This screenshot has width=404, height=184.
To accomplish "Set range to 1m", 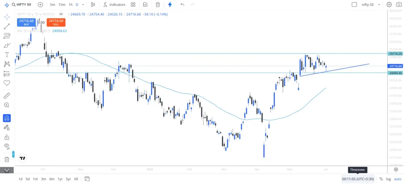I will (x=36, y=179).
